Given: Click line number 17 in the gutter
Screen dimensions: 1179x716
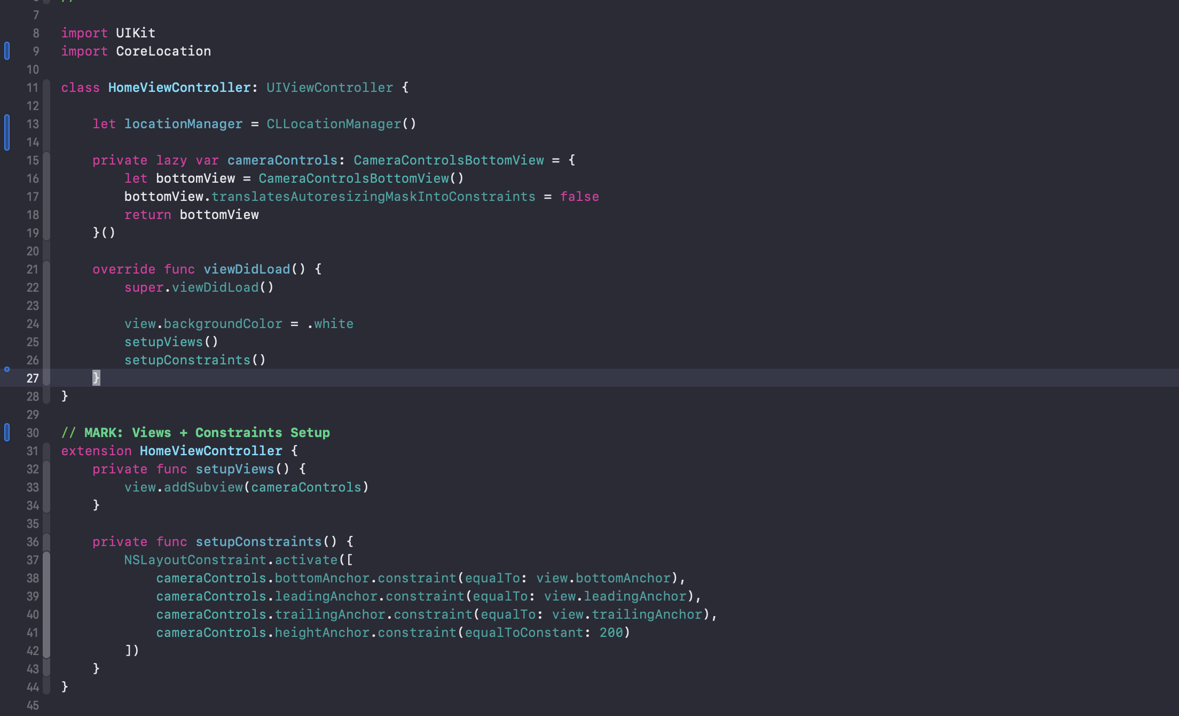Looking at the screenshot, I should (33, 197).
